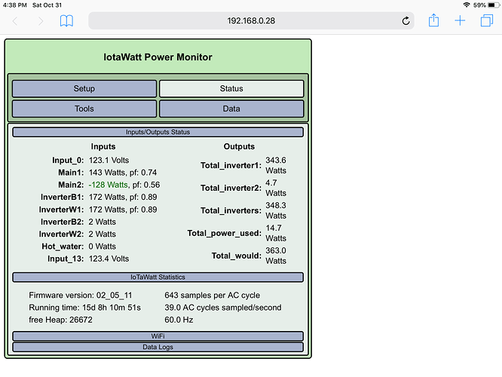Click the IotaWatt Power Monitor title
This screenshot has height=377, width=502.
pyautogui.click(x=158, y=57)
